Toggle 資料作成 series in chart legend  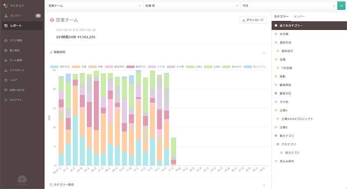pos(61,67)
